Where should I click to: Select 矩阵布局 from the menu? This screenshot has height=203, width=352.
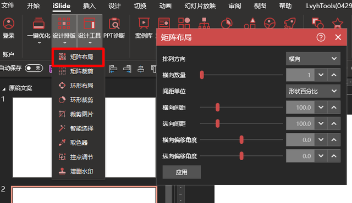click(78, 57)
